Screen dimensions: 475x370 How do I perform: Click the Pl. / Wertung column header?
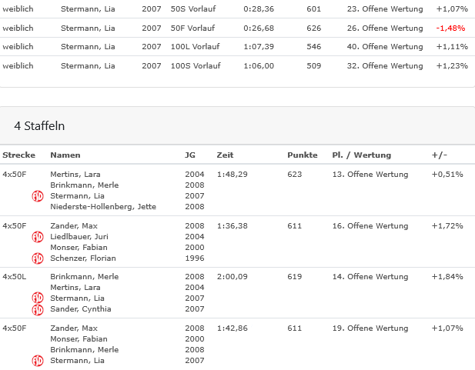(x=361, y=155)
